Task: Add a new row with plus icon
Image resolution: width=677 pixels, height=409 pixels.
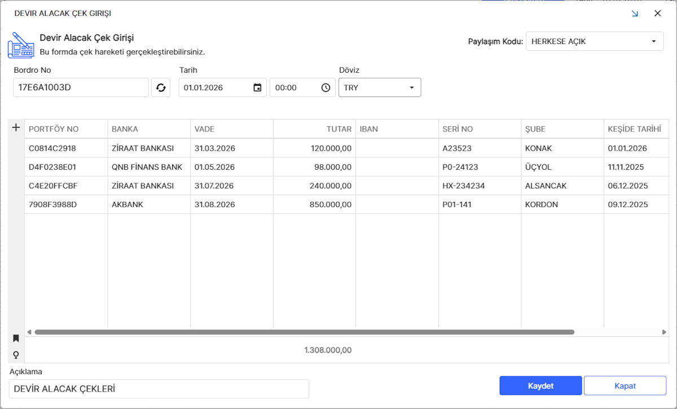Action: click(16, 128)
